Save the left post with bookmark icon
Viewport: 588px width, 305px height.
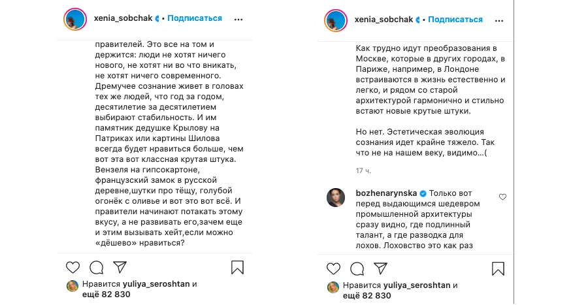[x=238, y=267]
